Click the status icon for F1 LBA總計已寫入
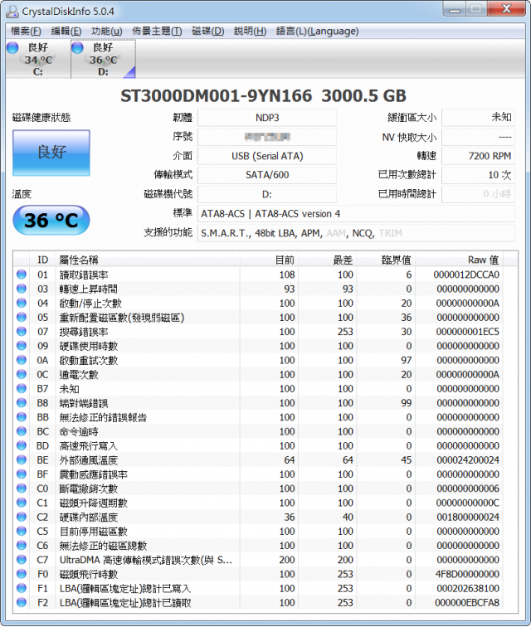The height and width of the screenshot is (627, 531). coord(22,588)
